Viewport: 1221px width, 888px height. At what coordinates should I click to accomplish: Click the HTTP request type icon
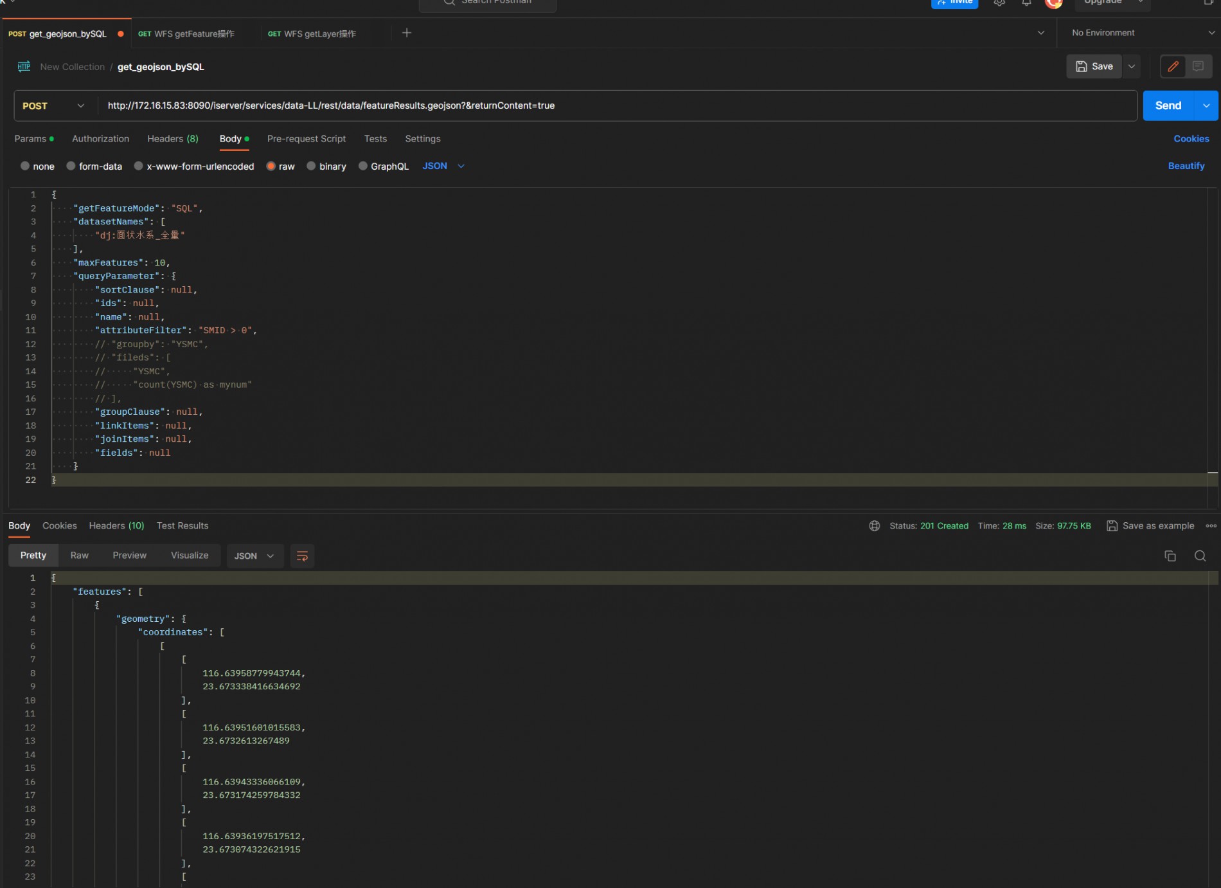coord(24,66)
